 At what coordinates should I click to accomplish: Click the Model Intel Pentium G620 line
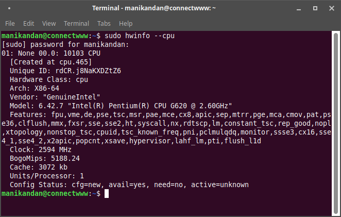point(121,106)
